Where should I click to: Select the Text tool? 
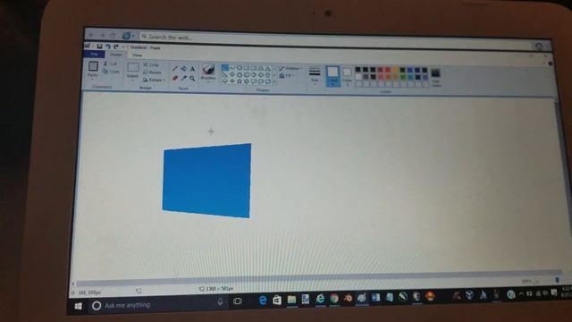pos(193,69)
